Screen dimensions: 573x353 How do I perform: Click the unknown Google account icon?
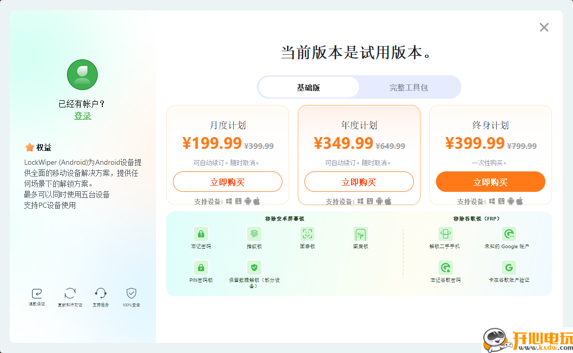pyautogui.click(x=509, y=233)
